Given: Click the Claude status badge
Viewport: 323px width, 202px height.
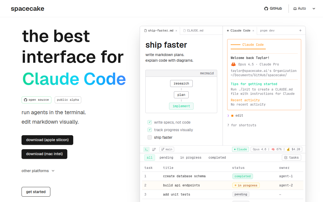Looking at the screenshot, I should 240,149.
